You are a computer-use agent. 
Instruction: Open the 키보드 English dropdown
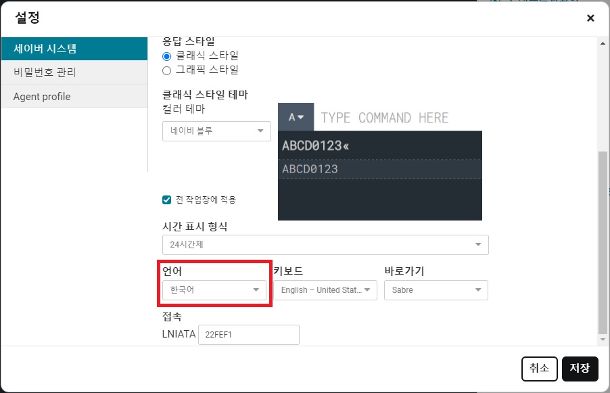[325, 290]
